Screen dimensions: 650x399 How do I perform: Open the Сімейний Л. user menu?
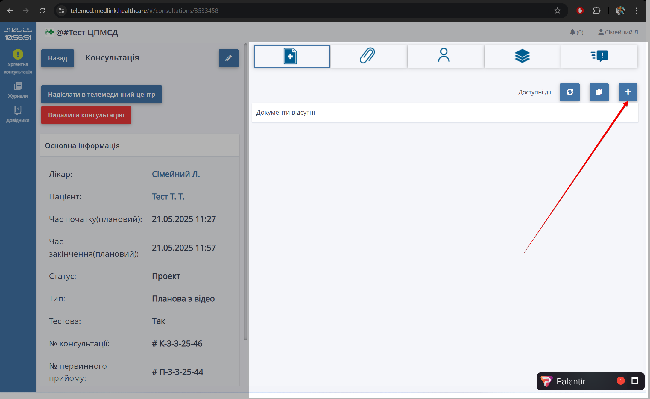coord(619,32)
